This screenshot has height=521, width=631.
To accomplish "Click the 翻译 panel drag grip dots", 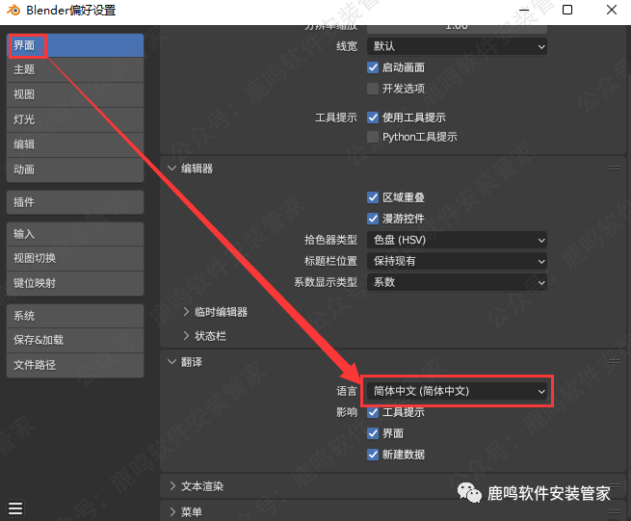I will (614, 362).
